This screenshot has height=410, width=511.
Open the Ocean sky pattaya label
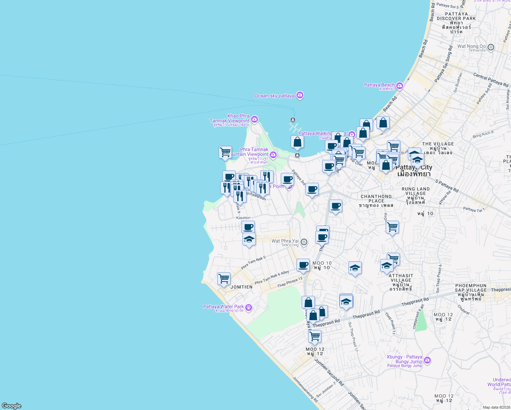click(x=274, y=96)
